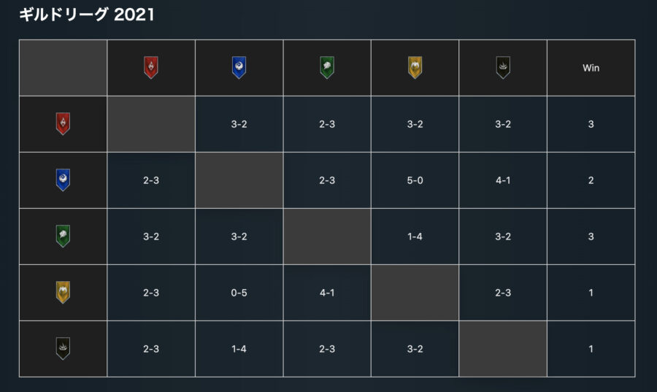The height and width of the screenshot is (392, 657).
Task: Click the black guild banner in header row
Action: tap(503, 67)
